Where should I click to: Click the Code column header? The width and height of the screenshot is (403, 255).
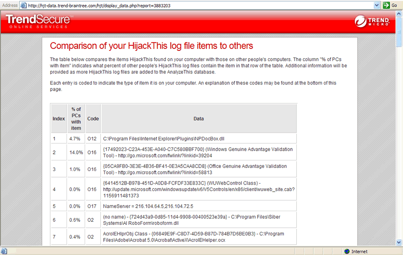[x=93, y=119]
